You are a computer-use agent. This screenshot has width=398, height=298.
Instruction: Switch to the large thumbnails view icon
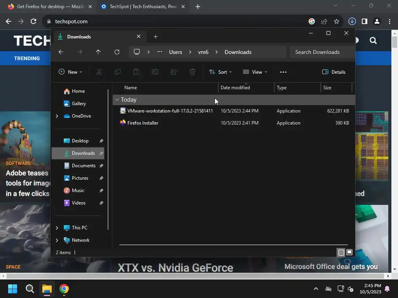point(349,252)
